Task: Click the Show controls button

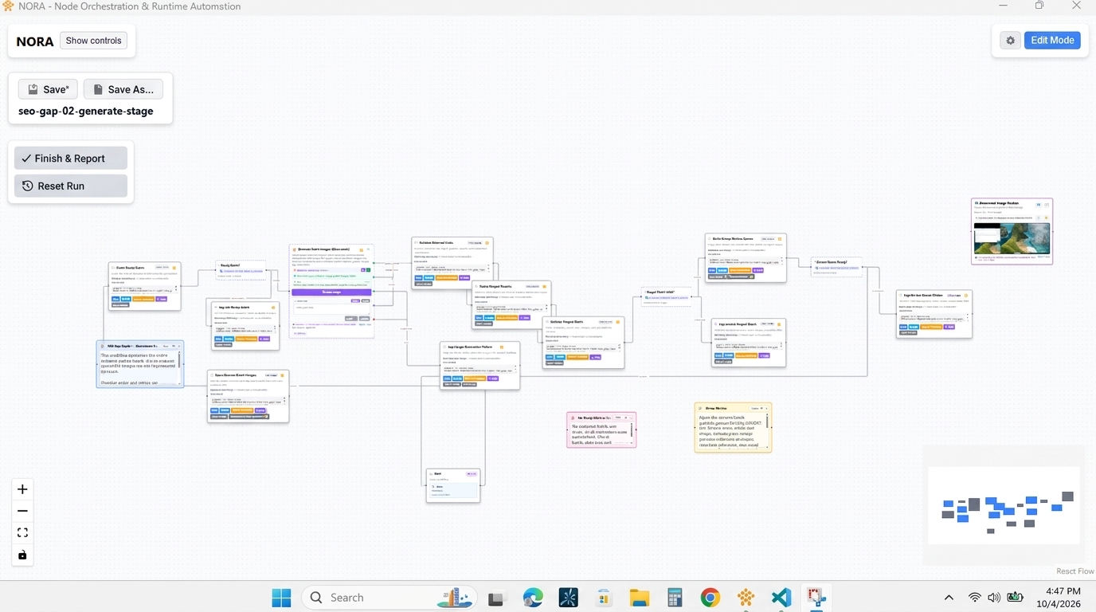Action: coord(94,41)
